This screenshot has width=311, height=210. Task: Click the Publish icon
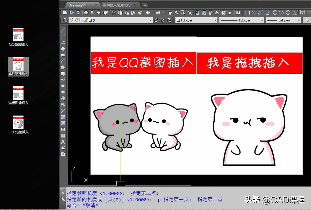tap(99, 12)
